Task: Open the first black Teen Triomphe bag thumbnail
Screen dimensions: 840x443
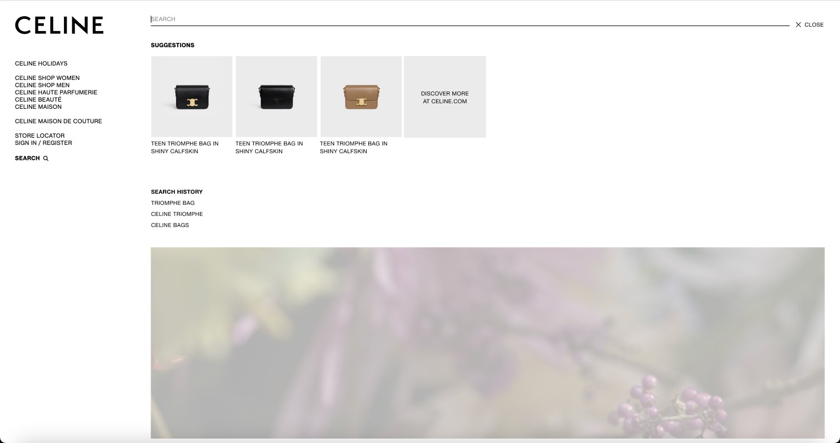Action: point(192,97)
